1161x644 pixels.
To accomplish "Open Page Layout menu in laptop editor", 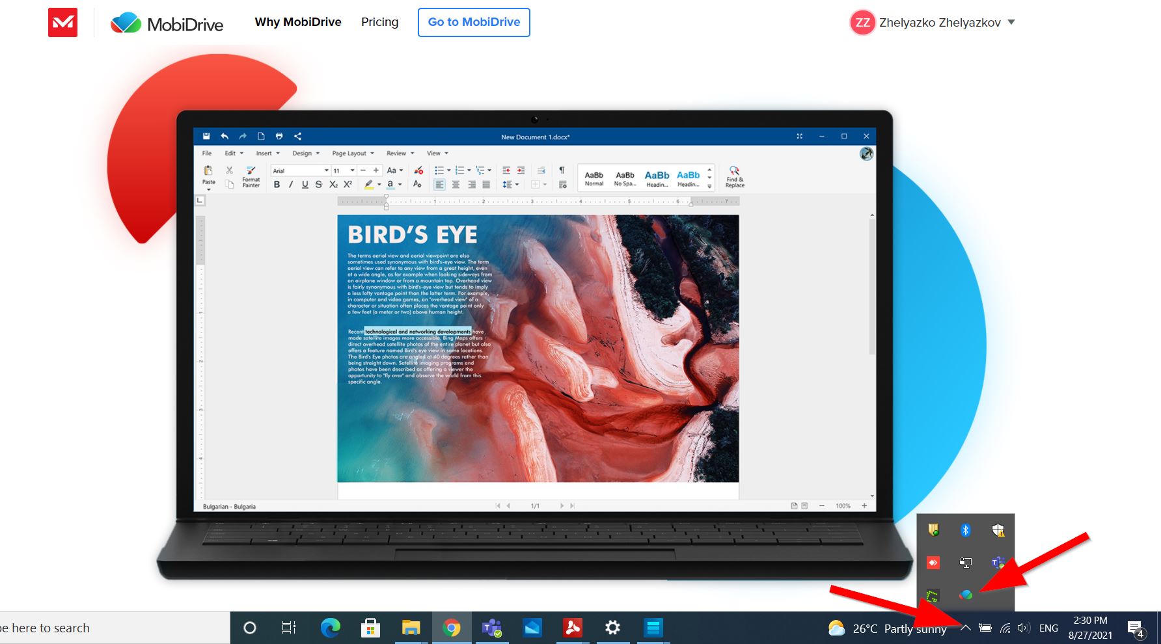I will (x=353, y=154).
